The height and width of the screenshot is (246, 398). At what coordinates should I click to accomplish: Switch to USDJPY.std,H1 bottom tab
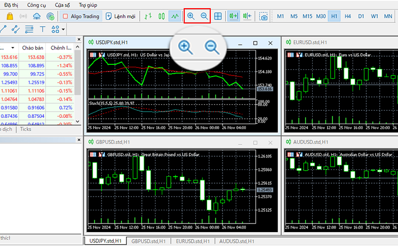click(x=105, y=241)
